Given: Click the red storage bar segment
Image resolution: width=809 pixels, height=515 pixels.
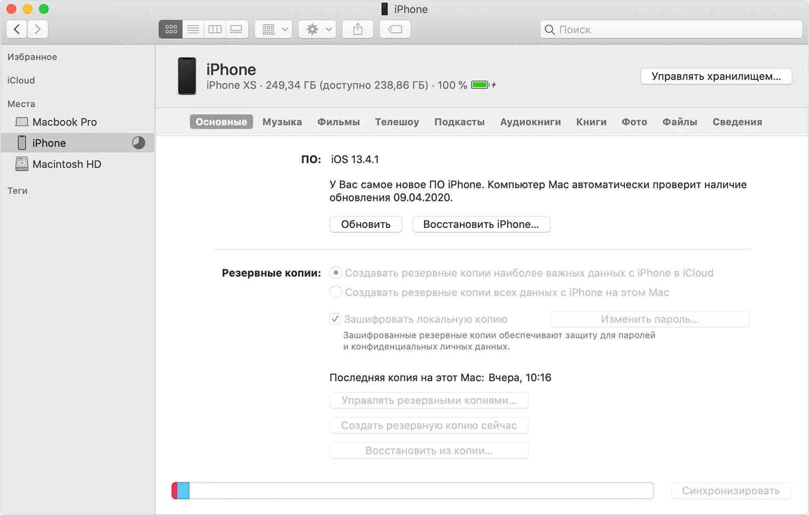Looking at the screenshot, I should pyautogui.click(x=175, y=491).
